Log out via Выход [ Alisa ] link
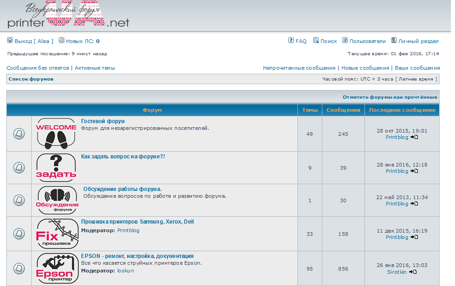 click(34, 41)
